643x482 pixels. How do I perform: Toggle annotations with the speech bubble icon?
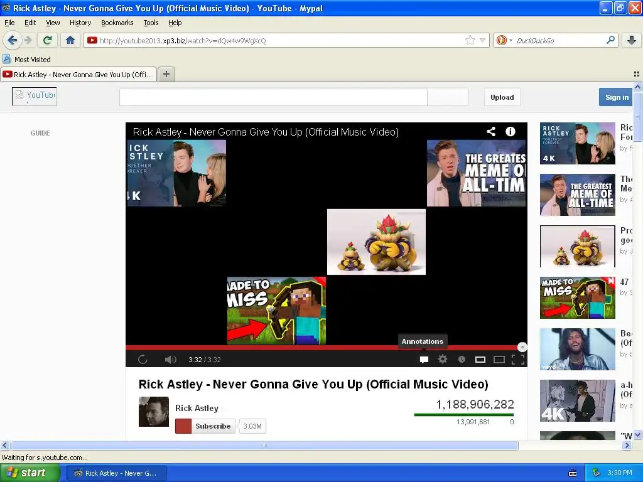[424, 360]
